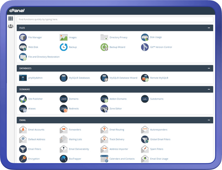Collapse the Databases section
Viewport: 222px width, 170px height.
coord(209,68)
